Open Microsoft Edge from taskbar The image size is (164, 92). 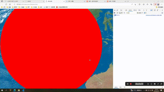point(15,90)
